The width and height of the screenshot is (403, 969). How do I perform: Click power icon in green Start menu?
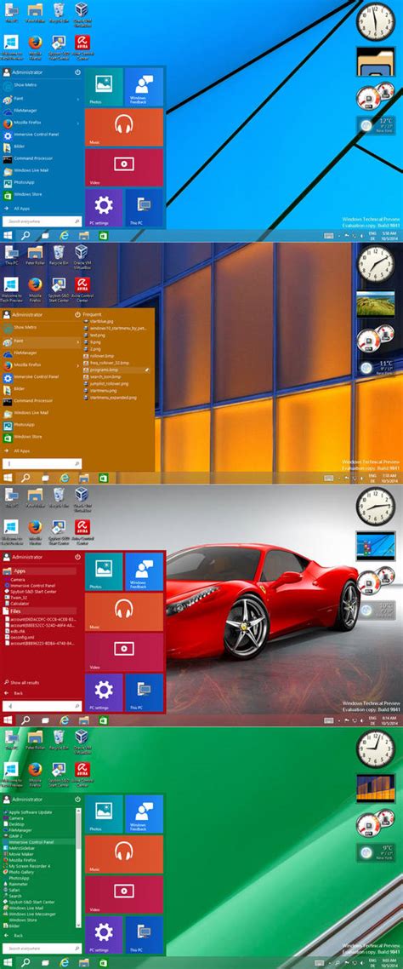[77, 799]
